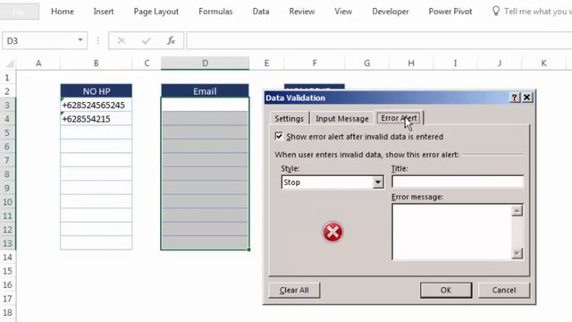Expand the Name Box dropdown arrow
This screenshot has width=572, height=322.
click(80, 40)
